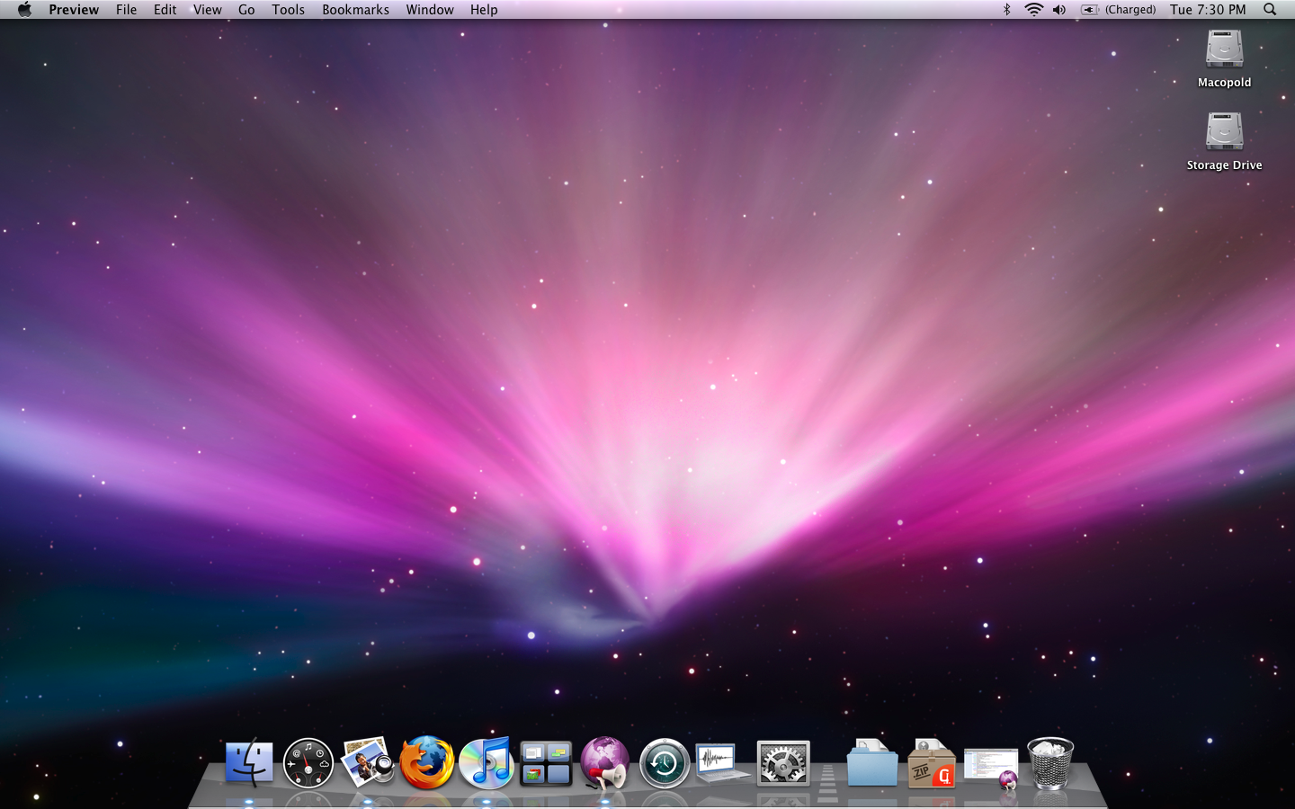Open iTunes from the dock
The width and height of the screenshot is (1295, 809).
(487, 762)
